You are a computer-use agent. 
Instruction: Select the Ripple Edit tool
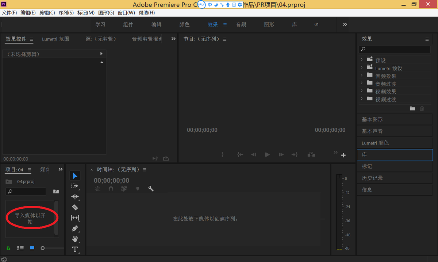[x=75, y=197]
